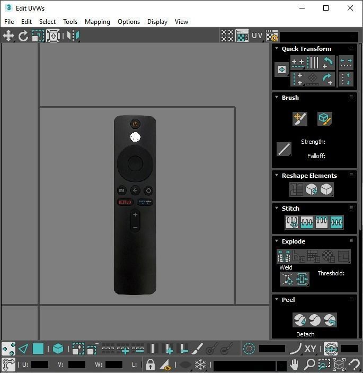The height and width of the screenshot is (373, 363).
Task: Open the Mapping menu
Action: pos(98,22)
